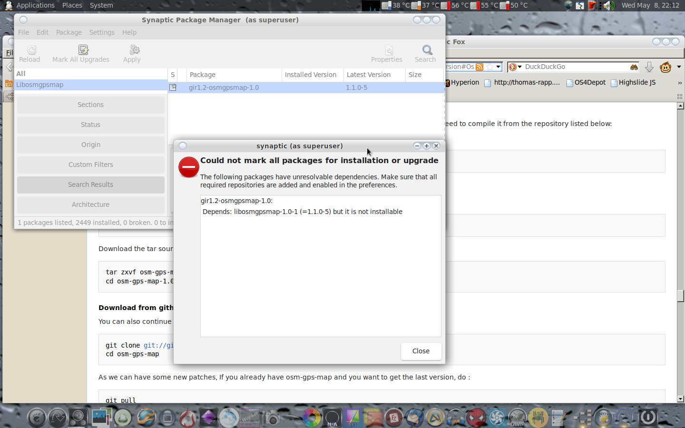Open the Settings menu in Synaptic
685x428 pixels.
click(x=102, y=32)
